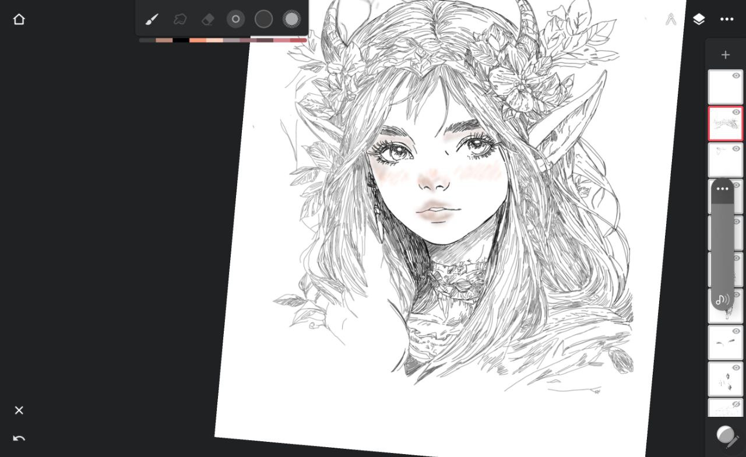Screen dimensions: 746x457
Task: Show the hidden bottom layer via crossed eye
Action: pos(736,404)
